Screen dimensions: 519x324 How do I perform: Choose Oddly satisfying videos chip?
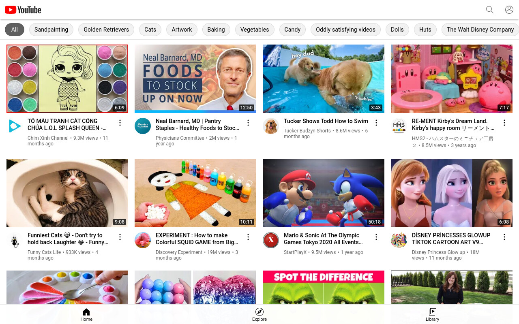click(345, 30)
